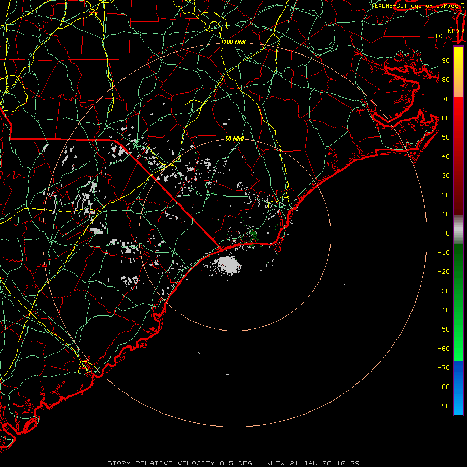This screenshot has width=467, height=467.
Task: Click the "50 NMI" range ring label
Action: 235,139
